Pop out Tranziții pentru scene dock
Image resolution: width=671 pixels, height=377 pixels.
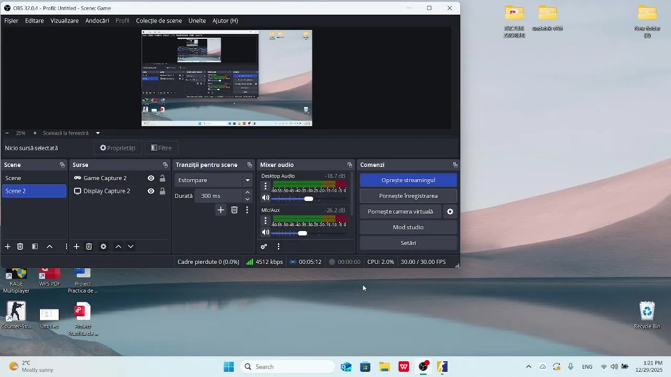(x=250, y=165)
